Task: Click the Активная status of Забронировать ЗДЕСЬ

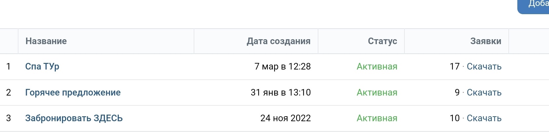Action: point(377,118)
